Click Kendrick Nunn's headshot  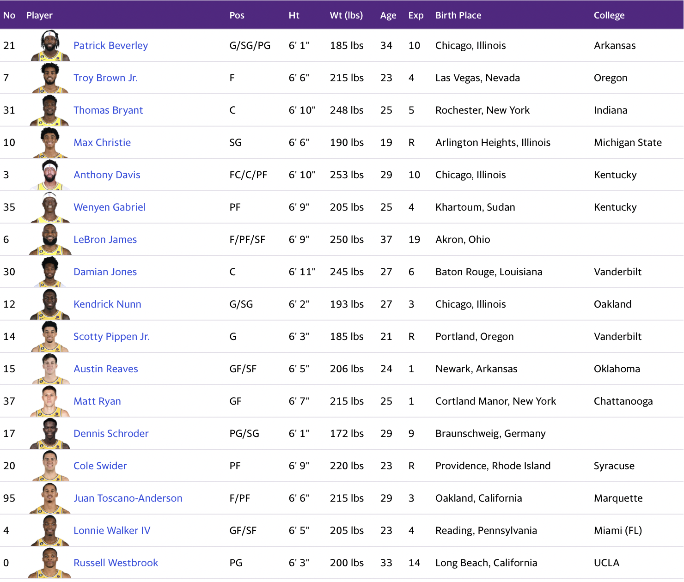pyautogui.click(x=50, y=304)
